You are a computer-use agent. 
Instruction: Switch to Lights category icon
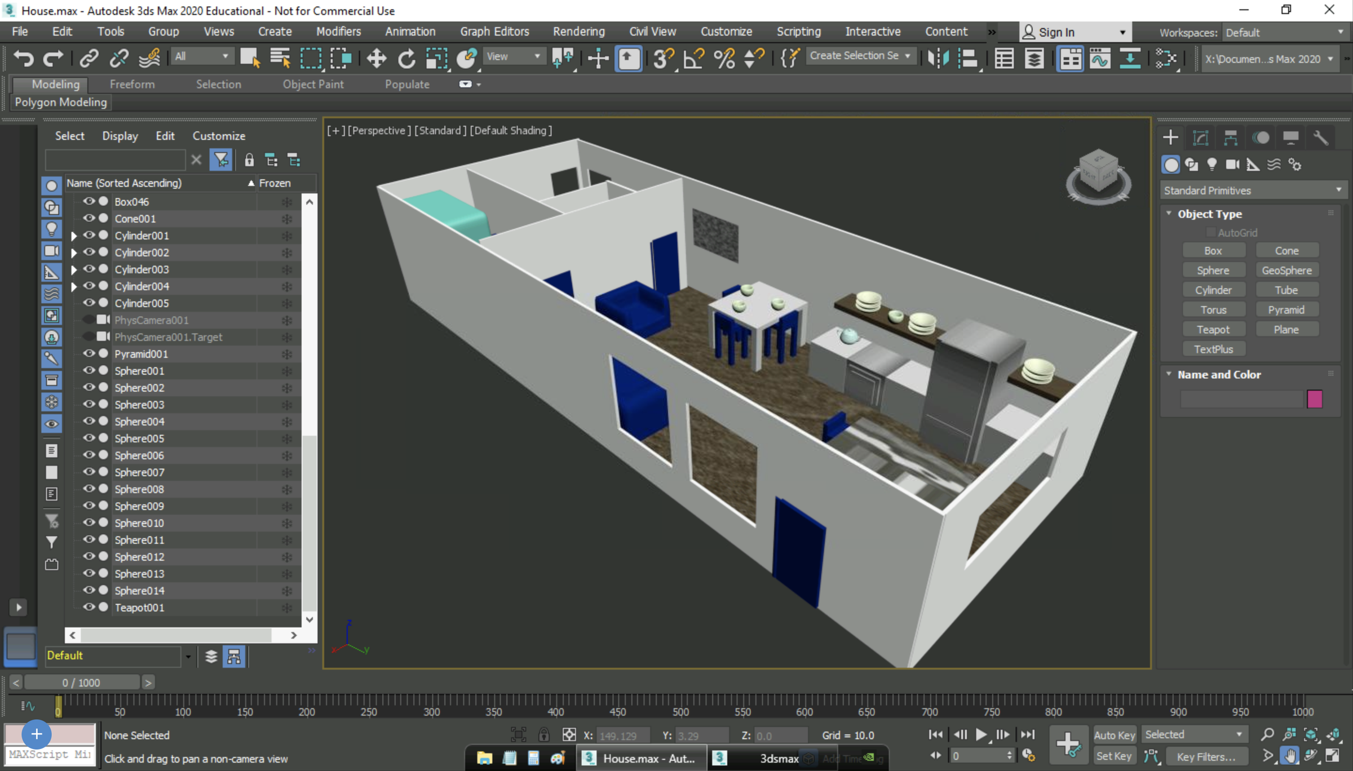(1211, 165)
